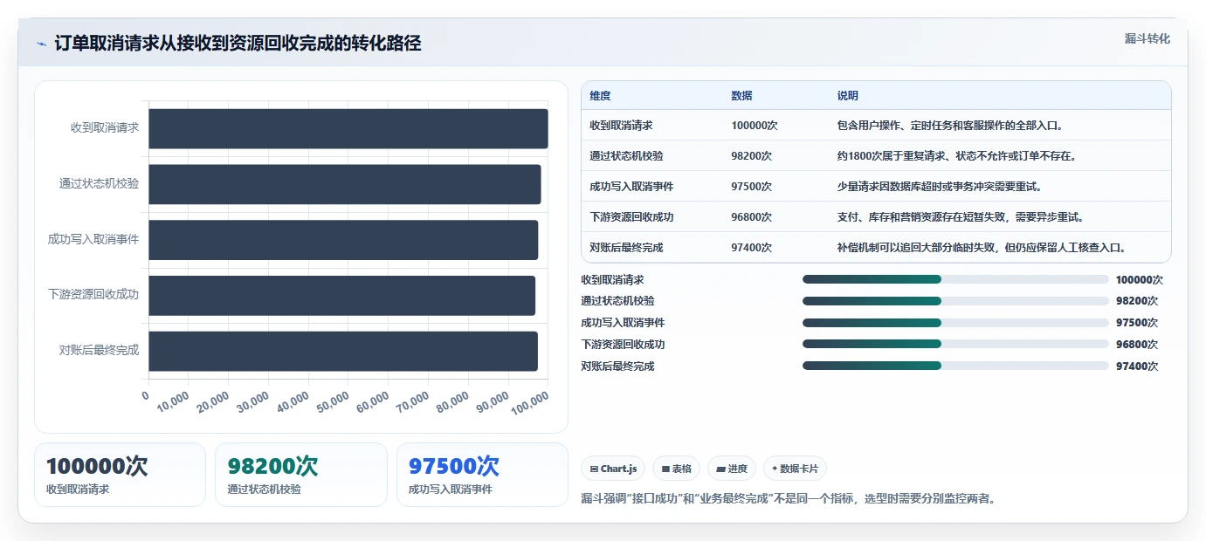Click the 收到取消请求 chart axis label

click(105, 128)
